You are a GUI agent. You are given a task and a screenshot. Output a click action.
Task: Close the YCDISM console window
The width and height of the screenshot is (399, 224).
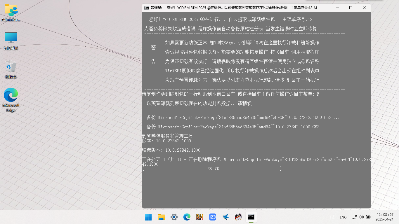click(x=364, y=8)
